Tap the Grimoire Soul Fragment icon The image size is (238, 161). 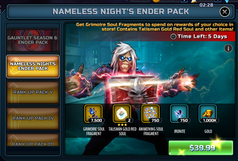pyautogui.click(x=93, y=113)
